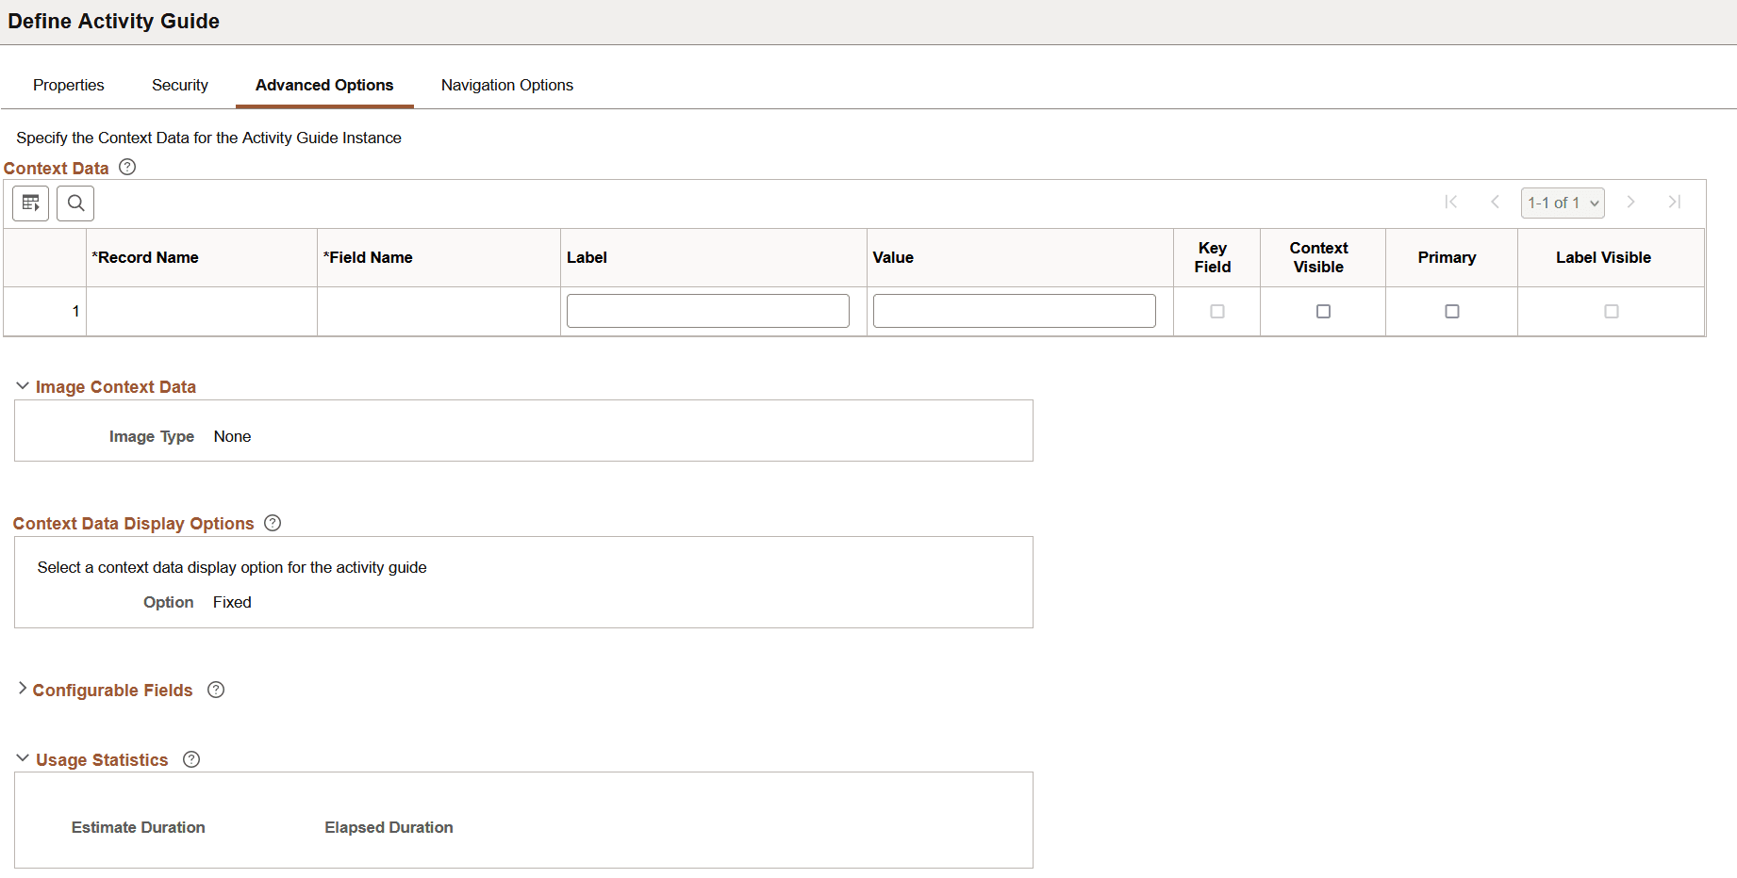This screenshot has width=1737, height=878.
Task: Open help for Configurable Fields
Action: tap(215, 690)
